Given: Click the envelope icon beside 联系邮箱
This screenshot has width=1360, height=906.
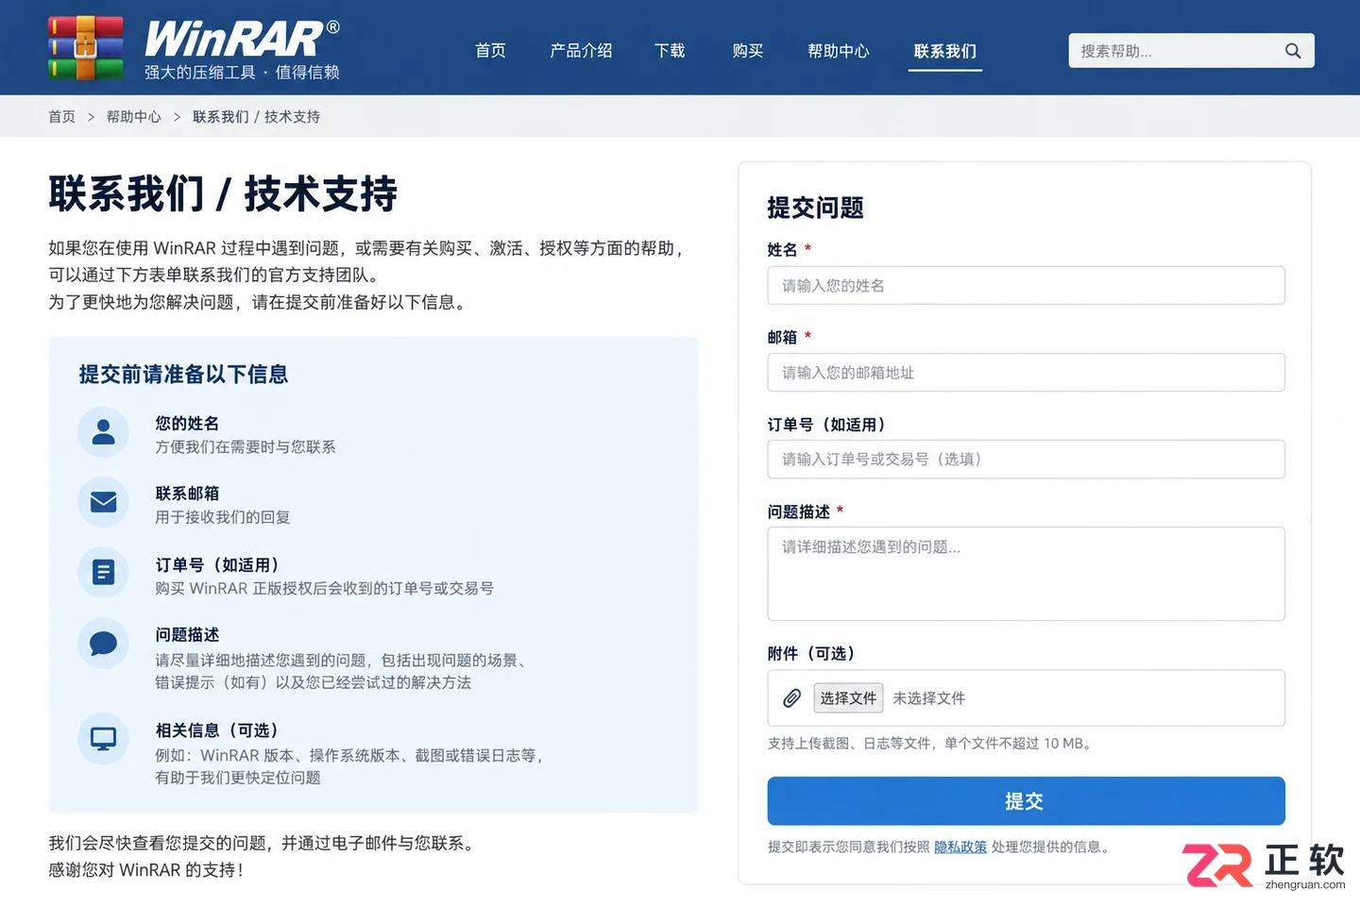Looking at the screenshot, I should (x=103, y=502).
